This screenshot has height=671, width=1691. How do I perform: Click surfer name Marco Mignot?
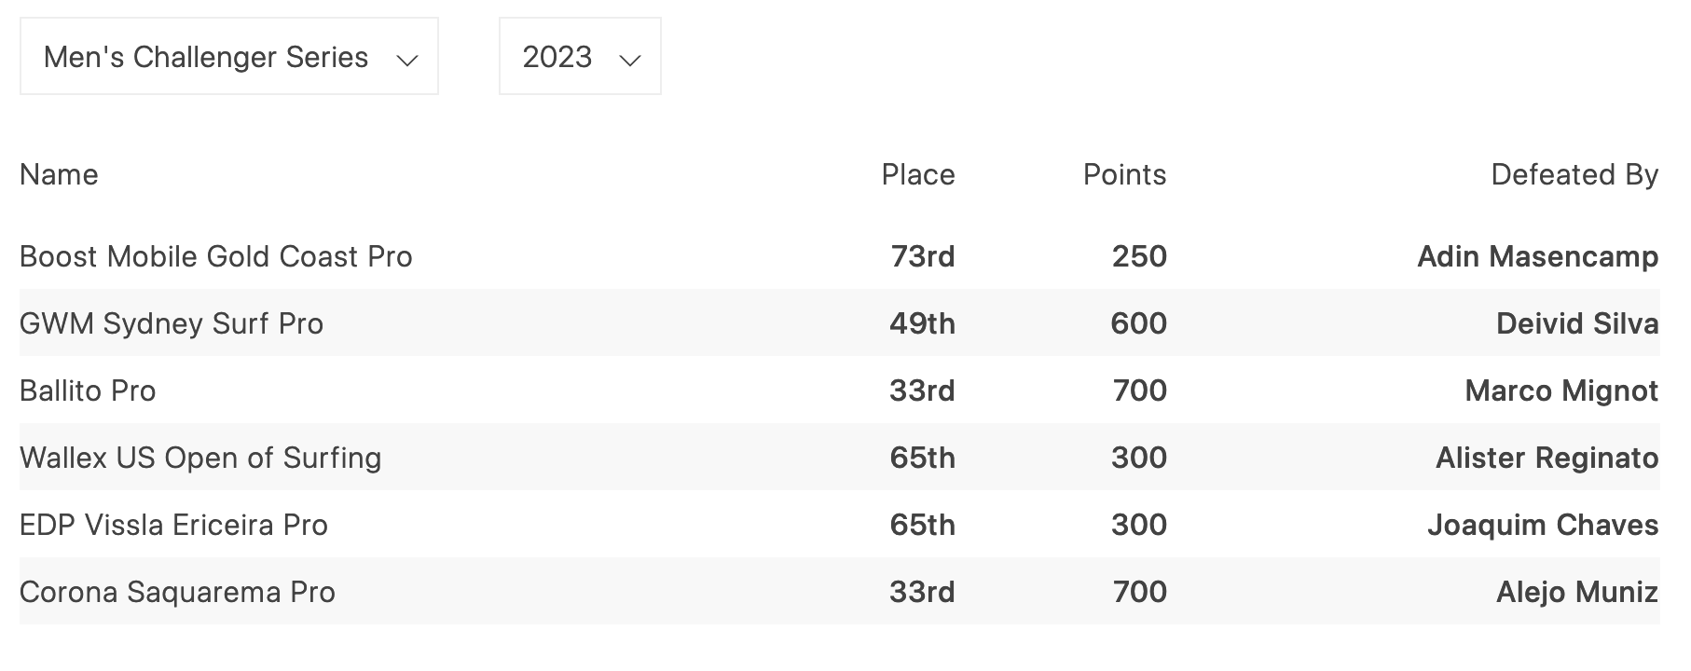(1561, 390)
